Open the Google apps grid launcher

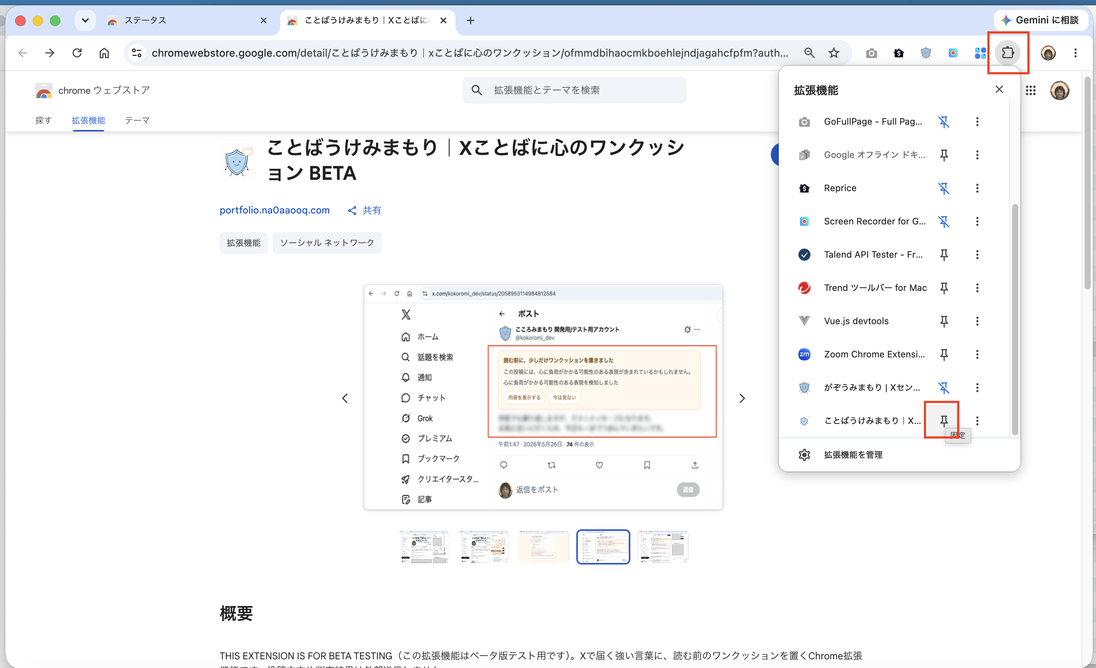pos(1031,90)
